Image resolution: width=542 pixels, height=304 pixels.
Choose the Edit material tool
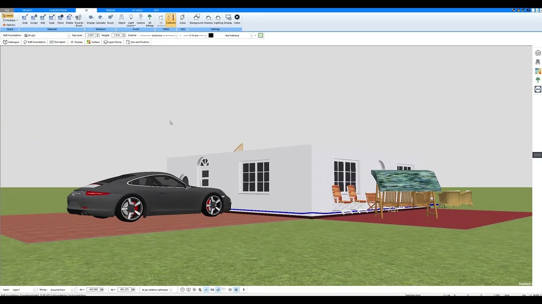coord(43,19)
